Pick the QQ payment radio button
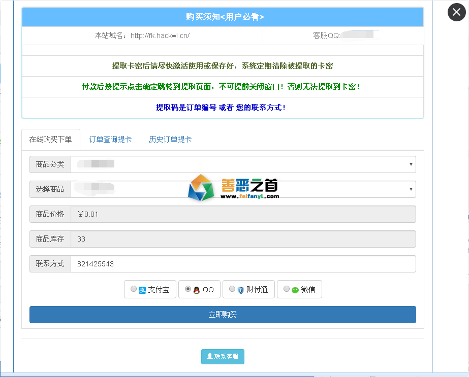 click(x=188, y=289)
